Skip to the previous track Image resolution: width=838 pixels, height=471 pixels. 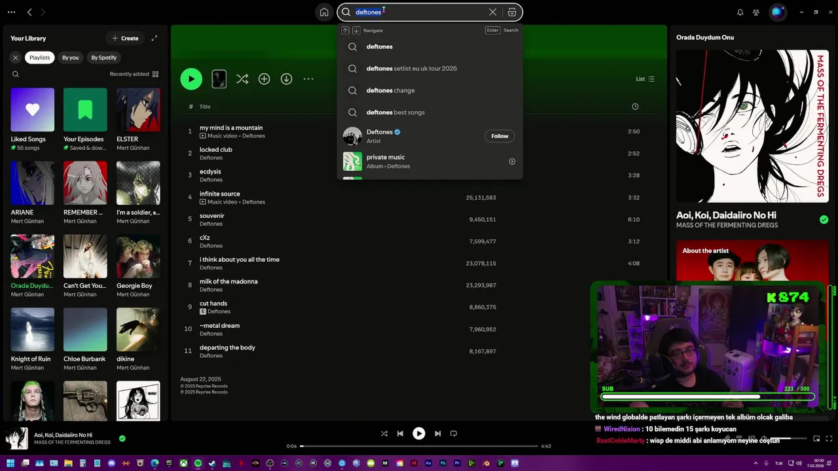[x=400, y=433]
